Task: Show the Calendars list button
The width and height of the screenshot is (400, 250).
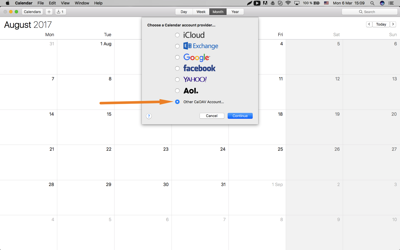Action: tap(32, 12)
